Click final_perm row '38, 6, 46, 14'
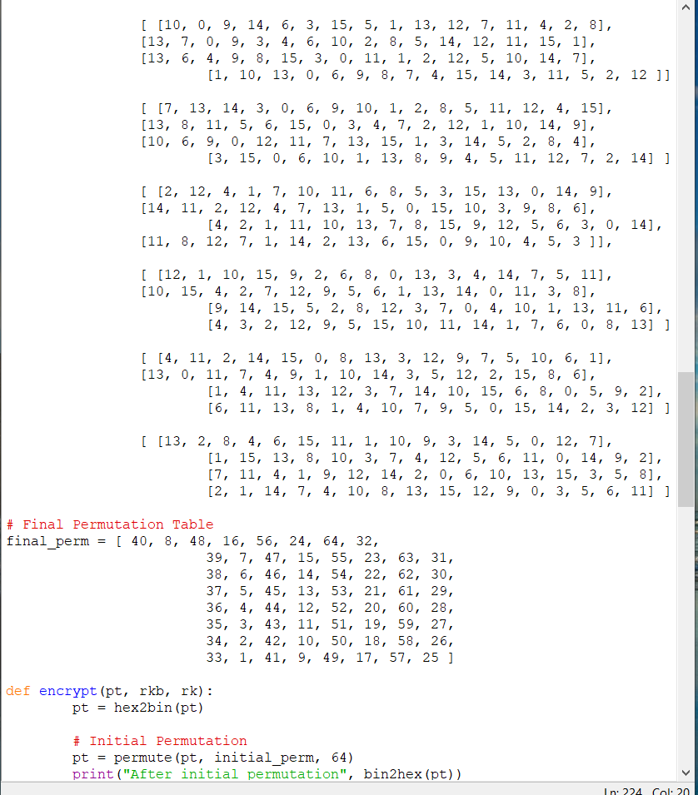The width and height of the screenshot is (698, 795). pos(330,574)
